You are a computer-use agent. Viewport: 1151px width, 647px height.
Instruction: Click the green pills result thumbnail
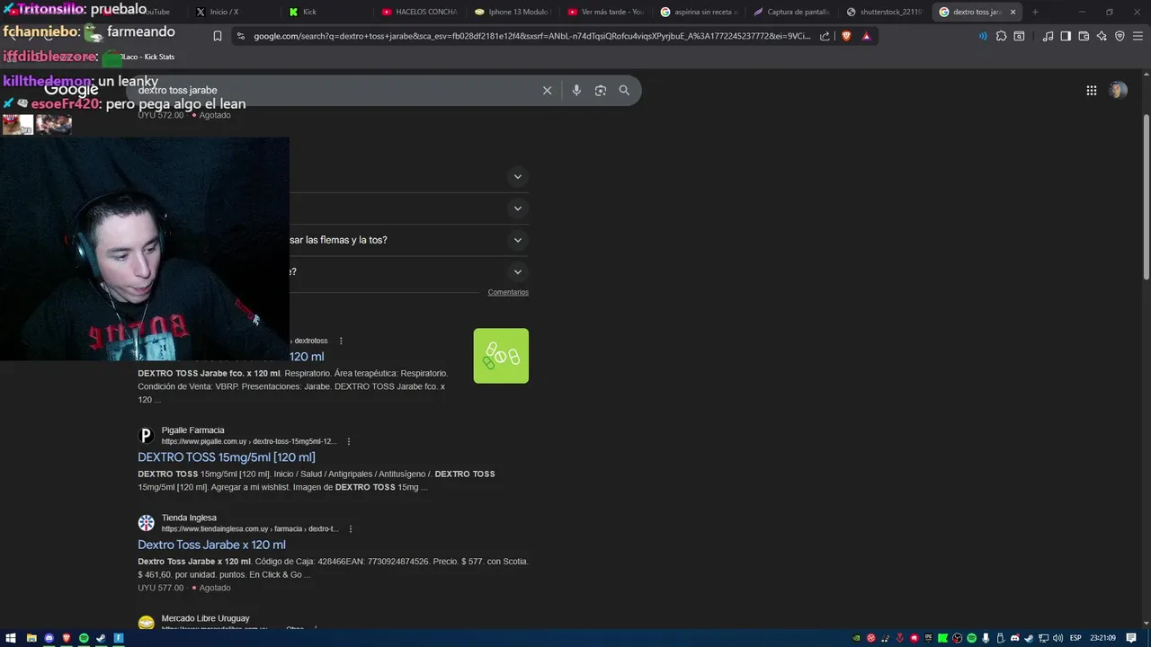(501, 356)
